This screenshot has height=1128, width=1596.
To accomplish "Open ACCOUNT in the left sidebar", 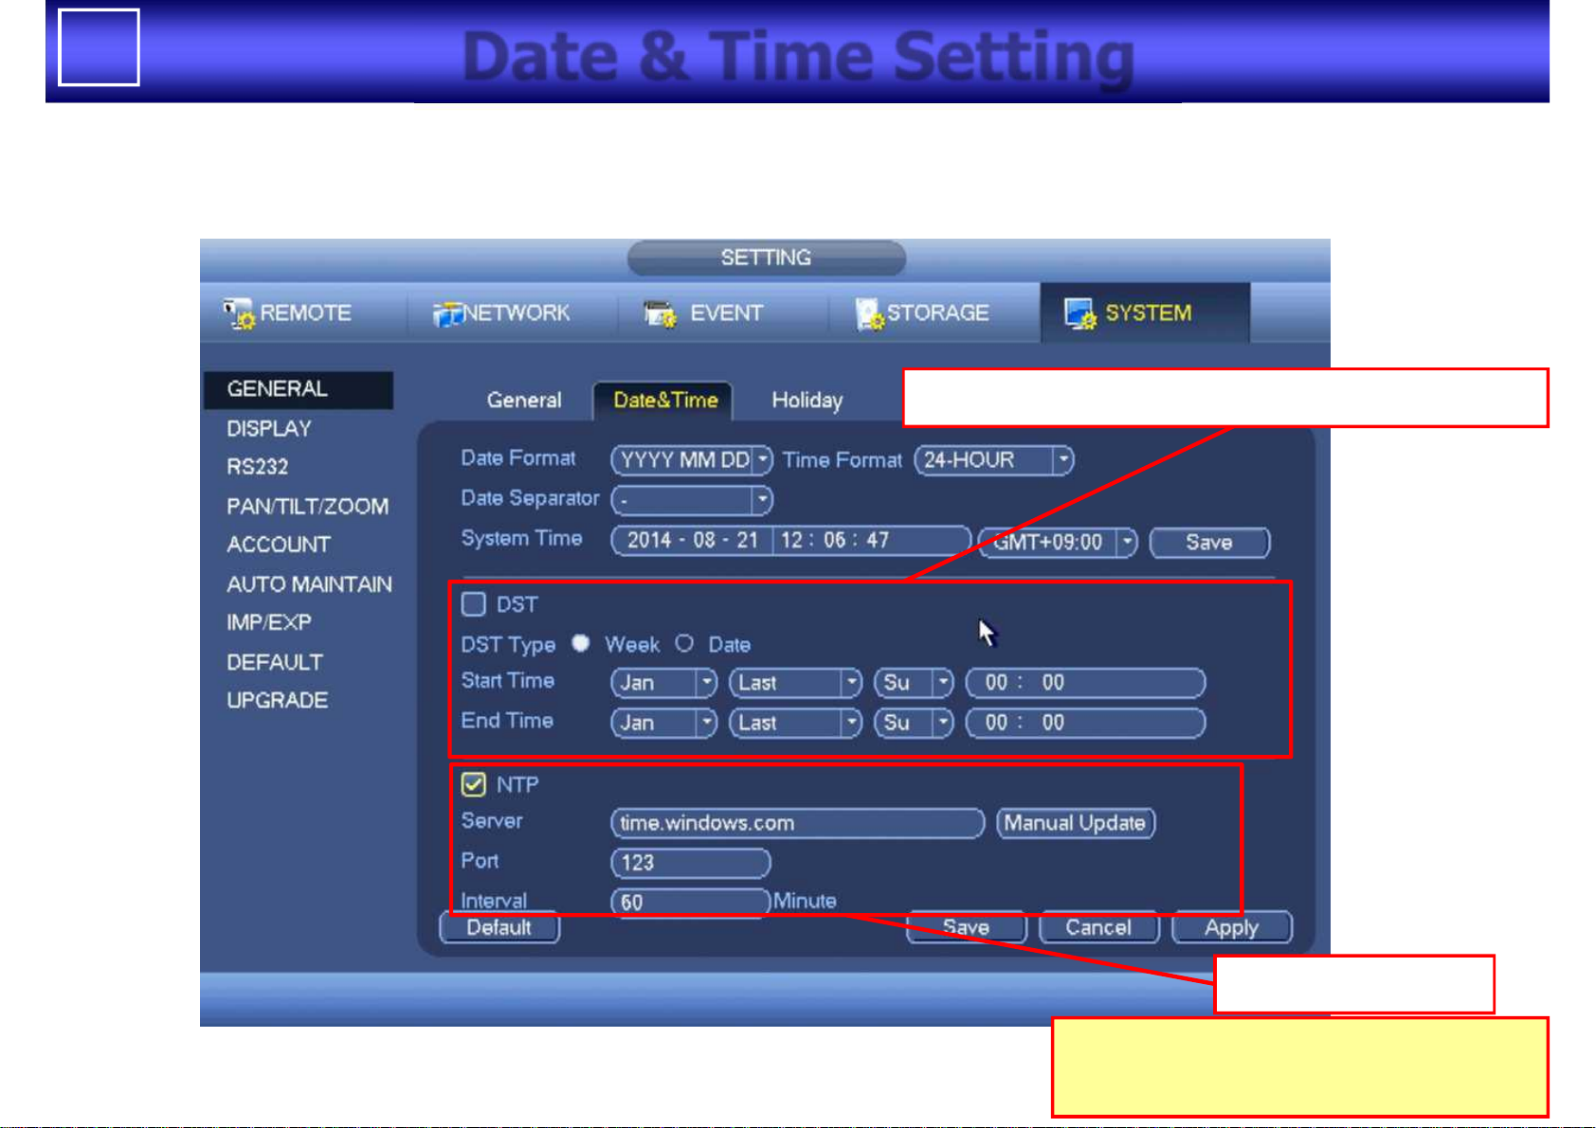I will 279,545.
